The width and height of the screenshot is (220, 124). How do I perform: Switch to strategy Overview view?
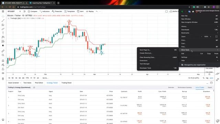coord(171,87)
